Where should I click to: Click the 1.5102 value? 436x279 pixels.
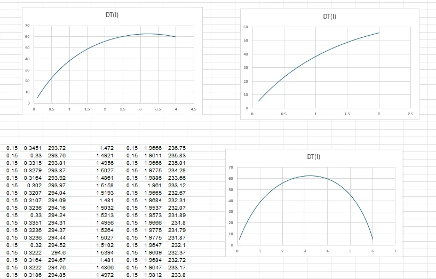[103, 245]
